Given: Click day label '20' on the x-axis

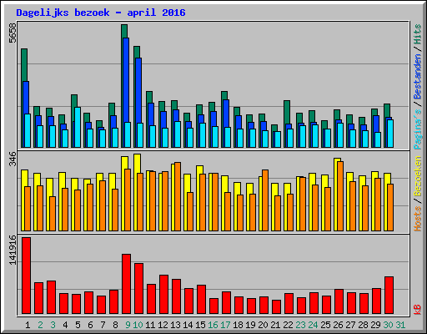Looking at the screenshot, I should pyautogui.click(x=263, y=325).
